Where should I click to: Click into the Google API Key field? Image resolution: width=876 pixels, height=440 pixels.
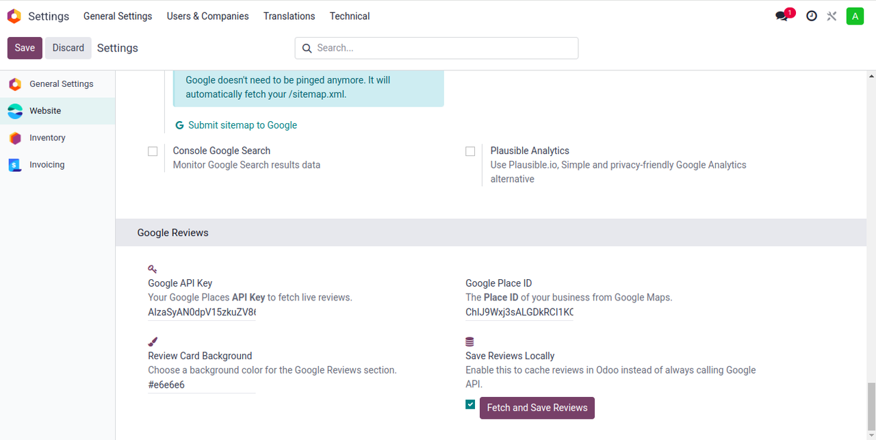pyautogui.click(x=201, y=312)
